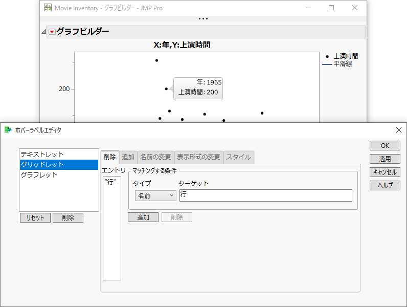Select the 表示形式の変更 tab
Viewport: 407px width, 307px height.
click(x=198, y=157)
